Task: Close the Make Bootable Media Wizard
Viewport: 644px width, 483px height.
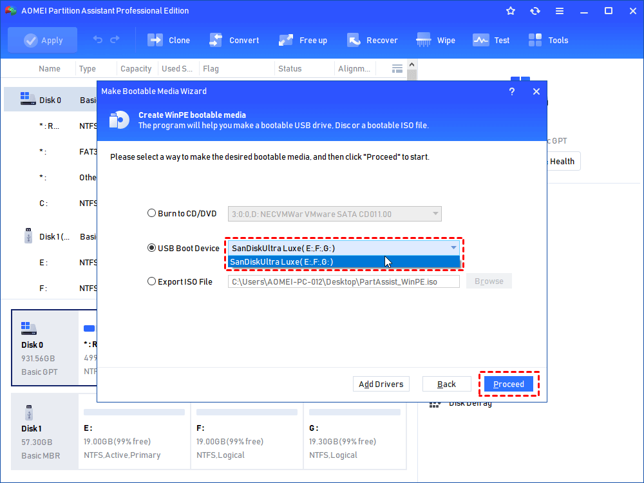Action: (x=536, y=91)
